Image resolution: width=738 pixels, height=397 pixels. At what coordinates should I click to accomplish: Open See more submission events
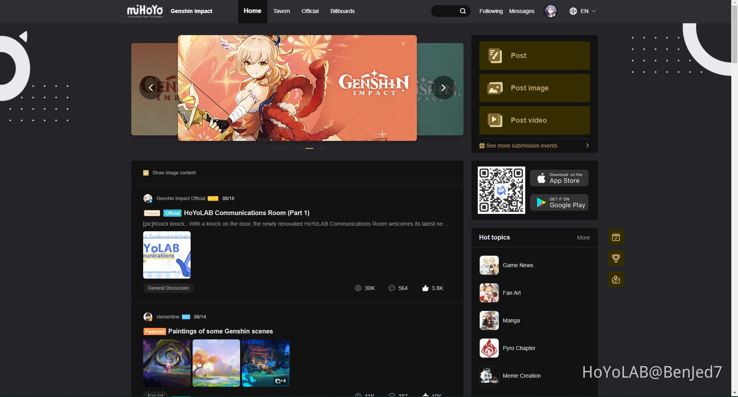[x=521, y=146]
